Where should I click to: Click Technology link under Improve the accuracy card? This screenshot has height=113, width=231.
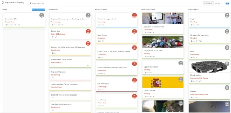coord(56,22)
